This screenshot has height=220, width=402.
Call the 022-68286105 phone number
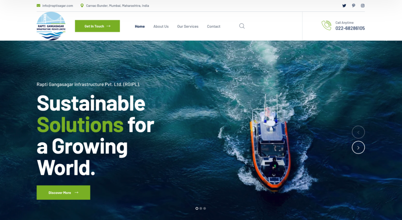point(350,28)
